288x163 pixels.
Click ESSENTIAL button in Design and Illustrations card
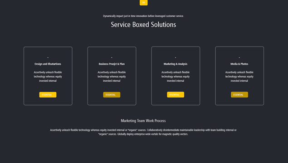point(48,95)
